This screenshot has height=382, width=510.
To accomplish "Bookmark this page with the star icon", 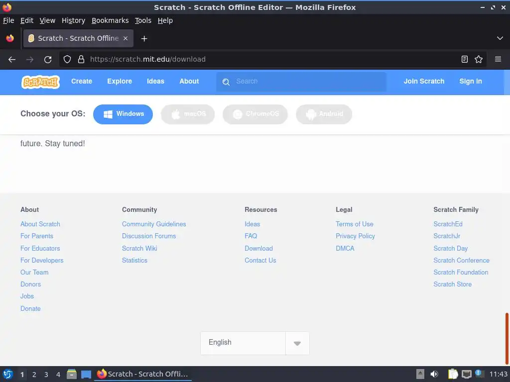I will point(479,59).
